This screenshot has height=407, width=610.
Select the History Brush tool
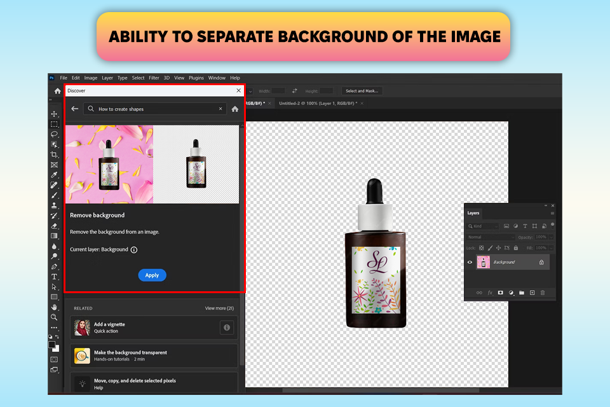click(x=54, y=216)
